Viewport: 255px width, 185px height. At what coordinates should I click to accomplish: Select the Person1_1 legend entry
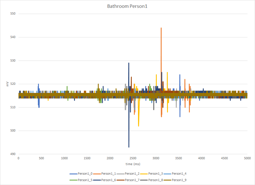coord(104,174)
